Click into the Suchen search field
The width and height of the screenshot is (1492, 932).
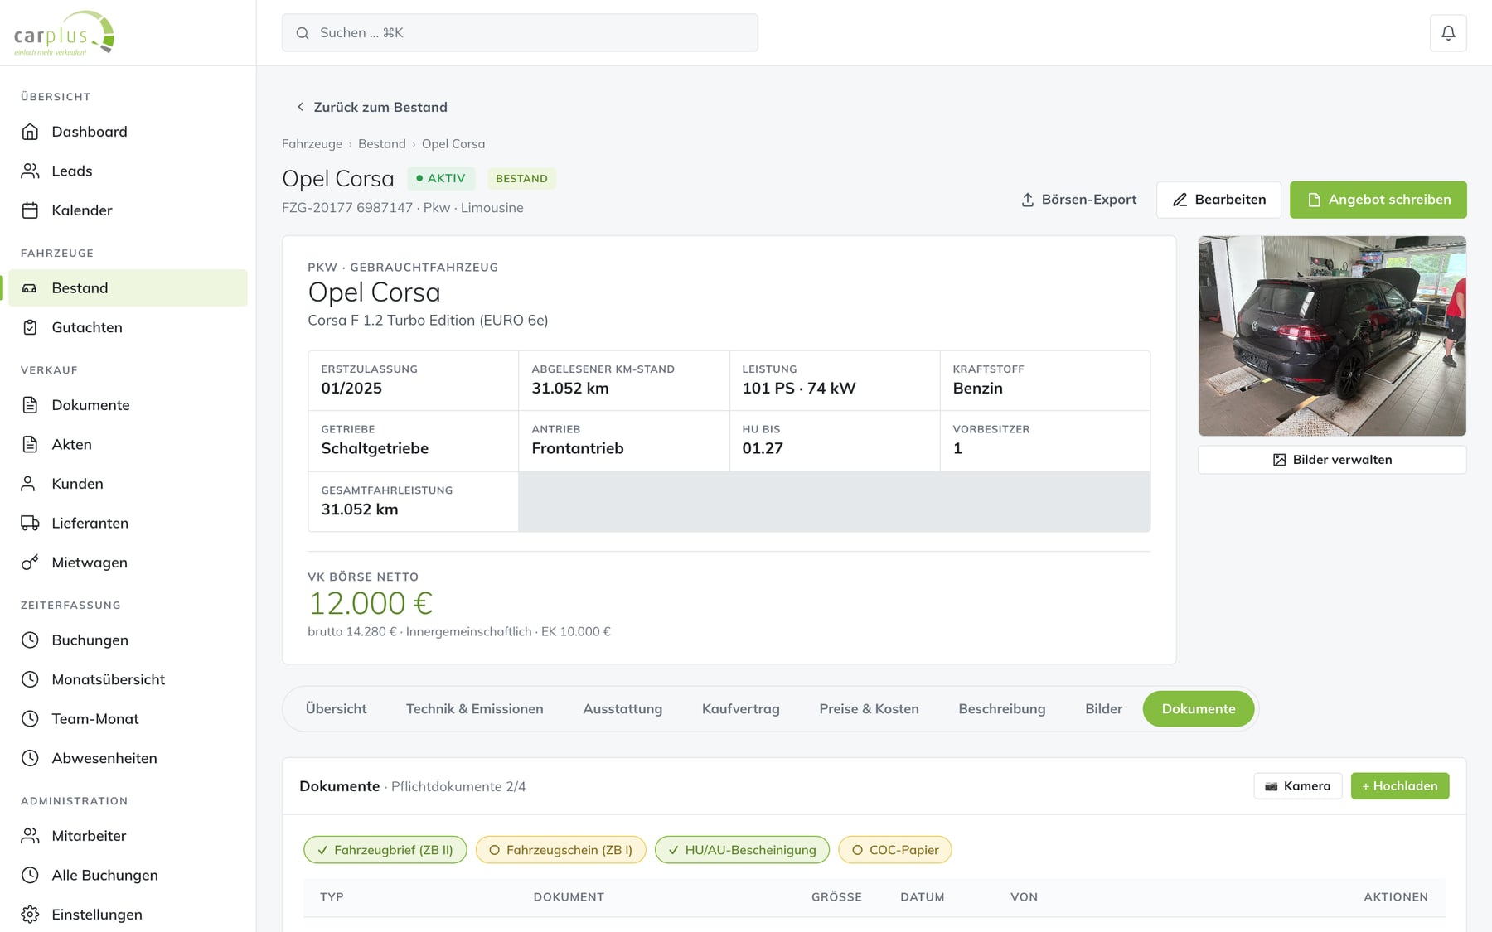pyautogui.click(x=520, y=33)
